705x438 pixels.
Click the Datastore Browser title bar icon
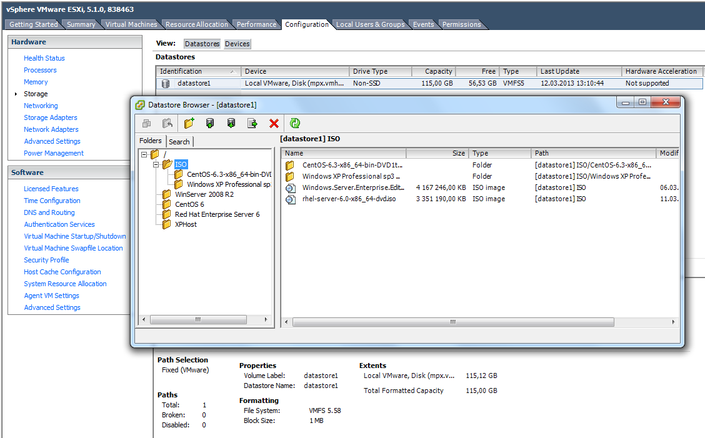pyautogui.click(x=140, y=105)
